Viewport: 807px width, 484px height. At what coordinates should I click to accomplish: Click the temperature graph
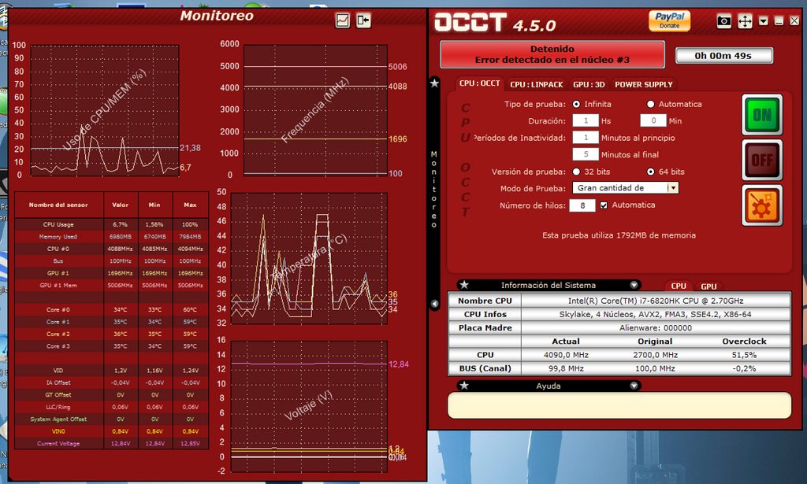click(x=309, y=258)
